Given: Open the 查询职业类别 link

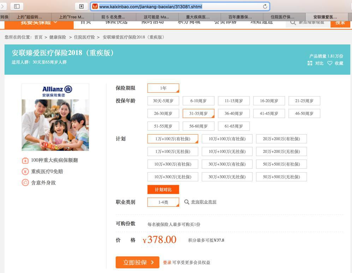Looking at the screenshot, I should 204,202.
